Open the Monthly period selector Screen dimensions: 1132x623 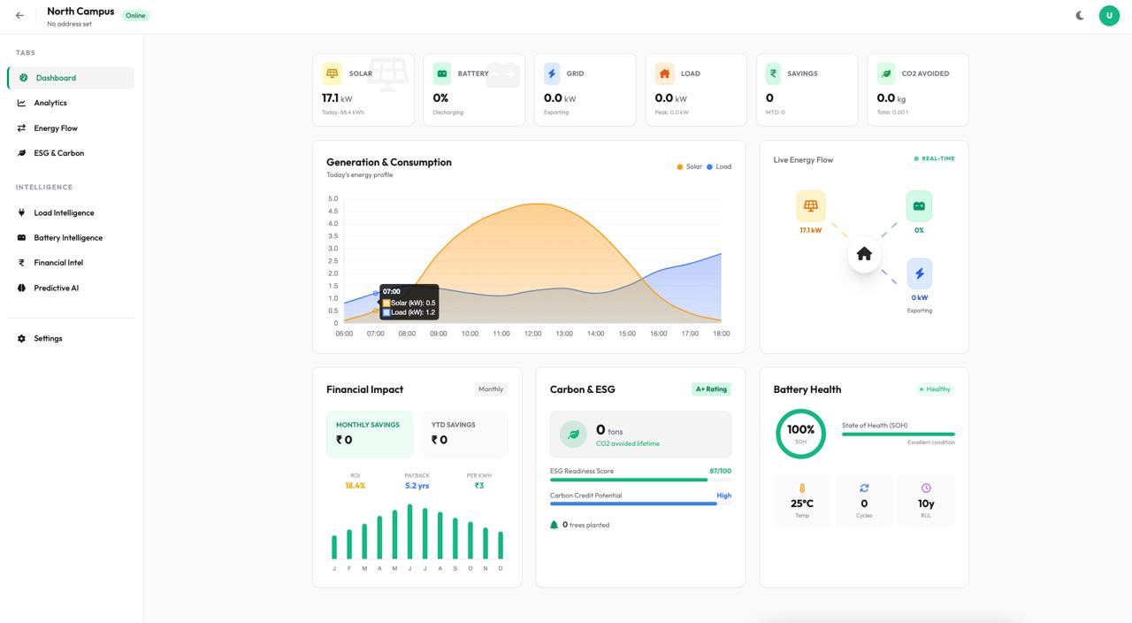coord(491,389)
